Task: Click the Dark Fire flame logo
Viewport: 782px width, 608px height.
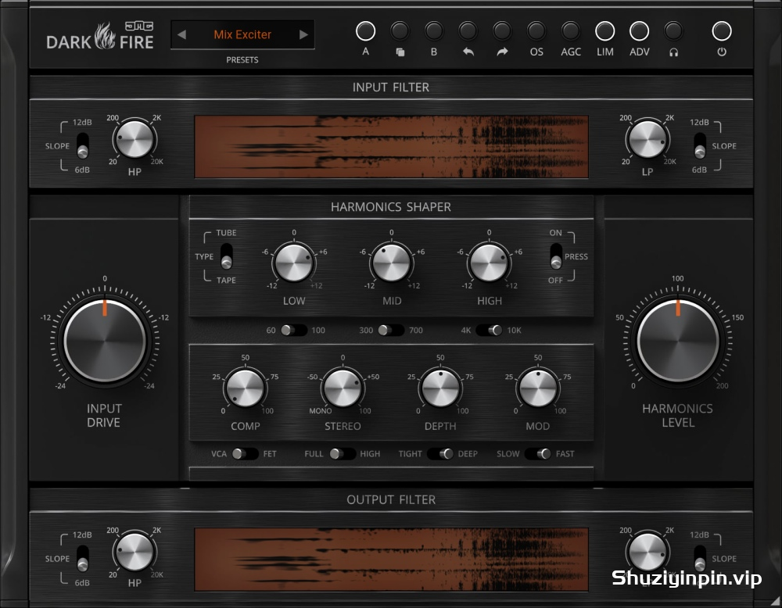Action: click(105, 35)
